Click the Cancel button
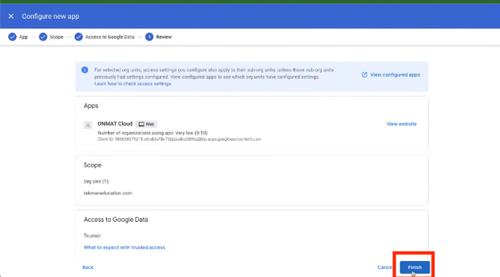The width and height of the screenshot is (500, 277). tap(385, 267)
